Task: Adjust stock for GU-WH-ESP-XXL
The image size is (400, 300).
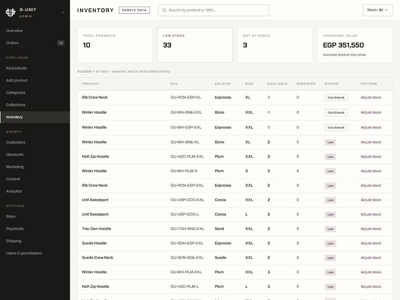Action: pos(371,127)
